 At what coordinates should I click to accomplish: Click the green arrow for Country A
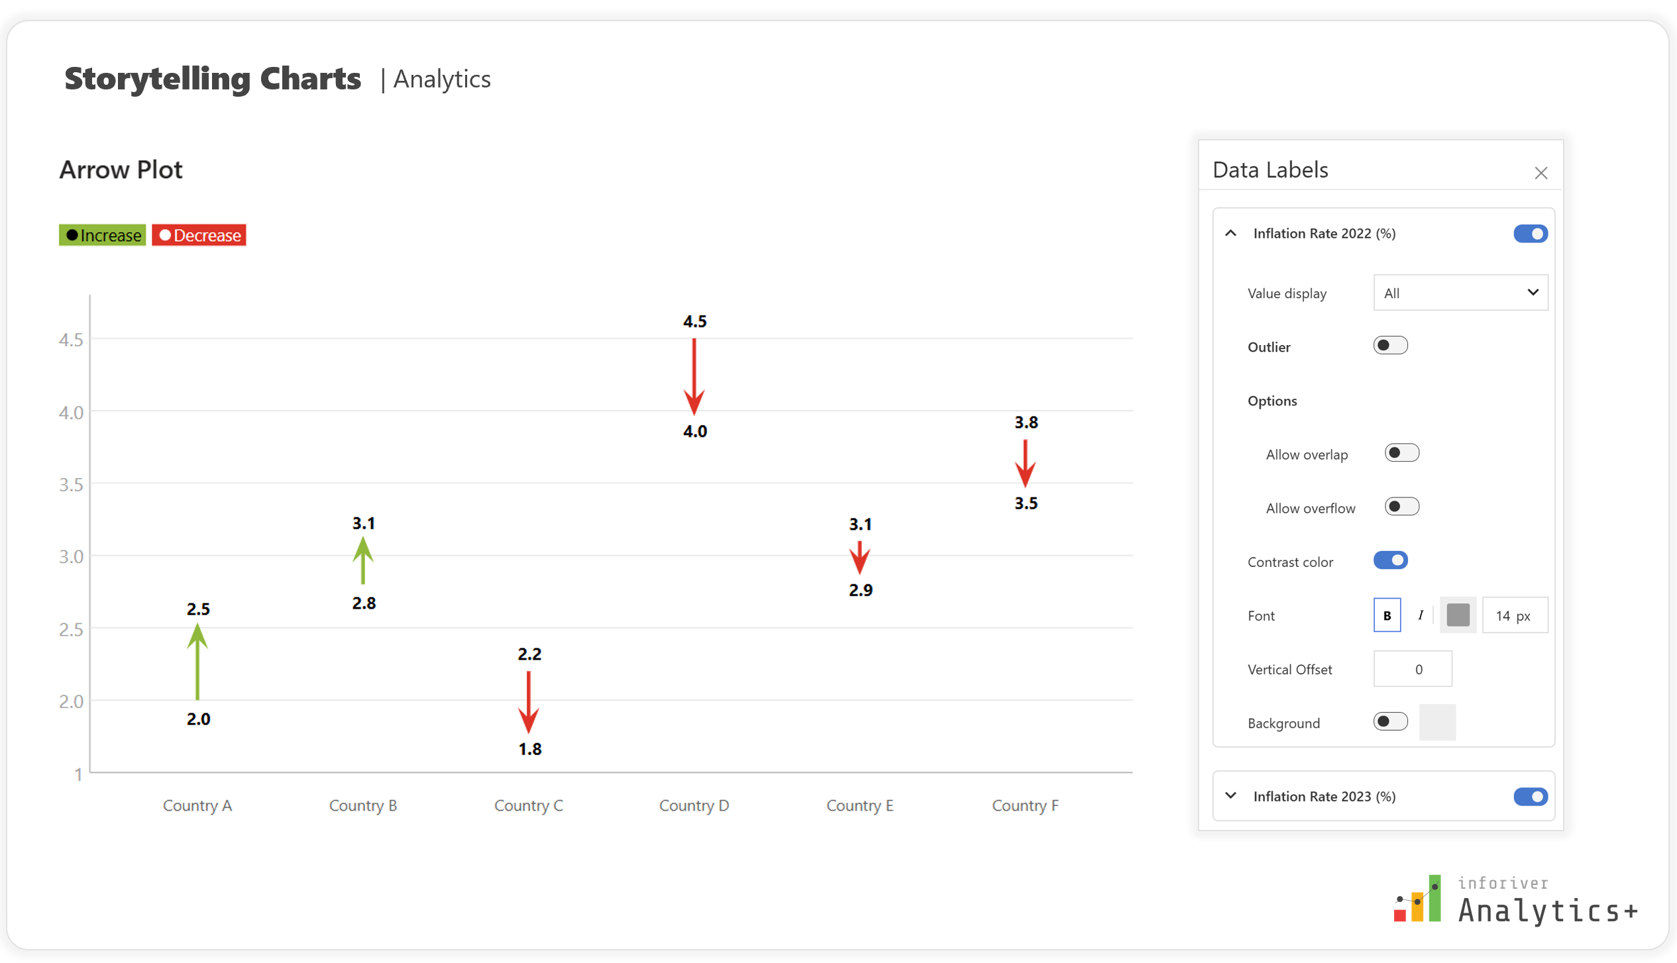click(x=197, y=662)
